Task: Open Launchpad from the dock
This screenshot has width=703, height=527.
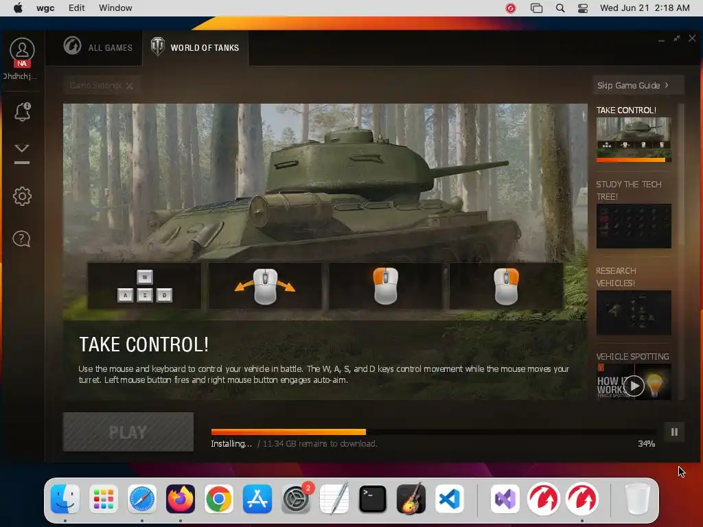Action: [x=104, y=499]
